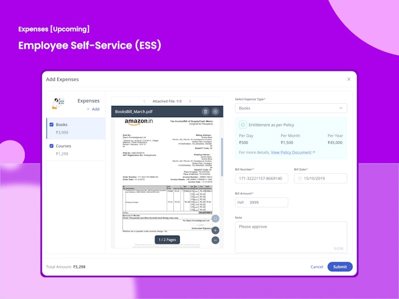This screenshot has width=399, height=299.
Task: Delete the attached BooksBill_March.pdf file
Action: (205, 112)
